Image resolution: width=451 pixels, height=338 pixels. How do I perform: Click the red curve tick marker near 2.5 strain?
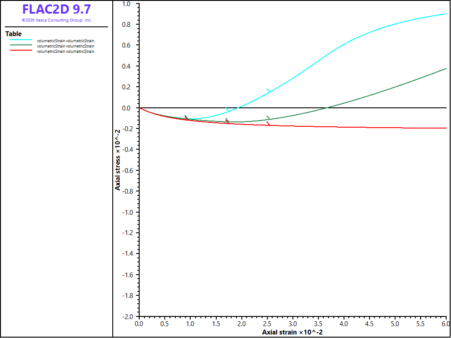(268, 124)
